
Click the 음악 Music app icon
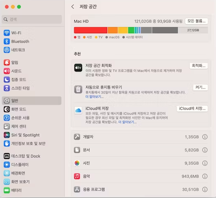coord(77,176)
